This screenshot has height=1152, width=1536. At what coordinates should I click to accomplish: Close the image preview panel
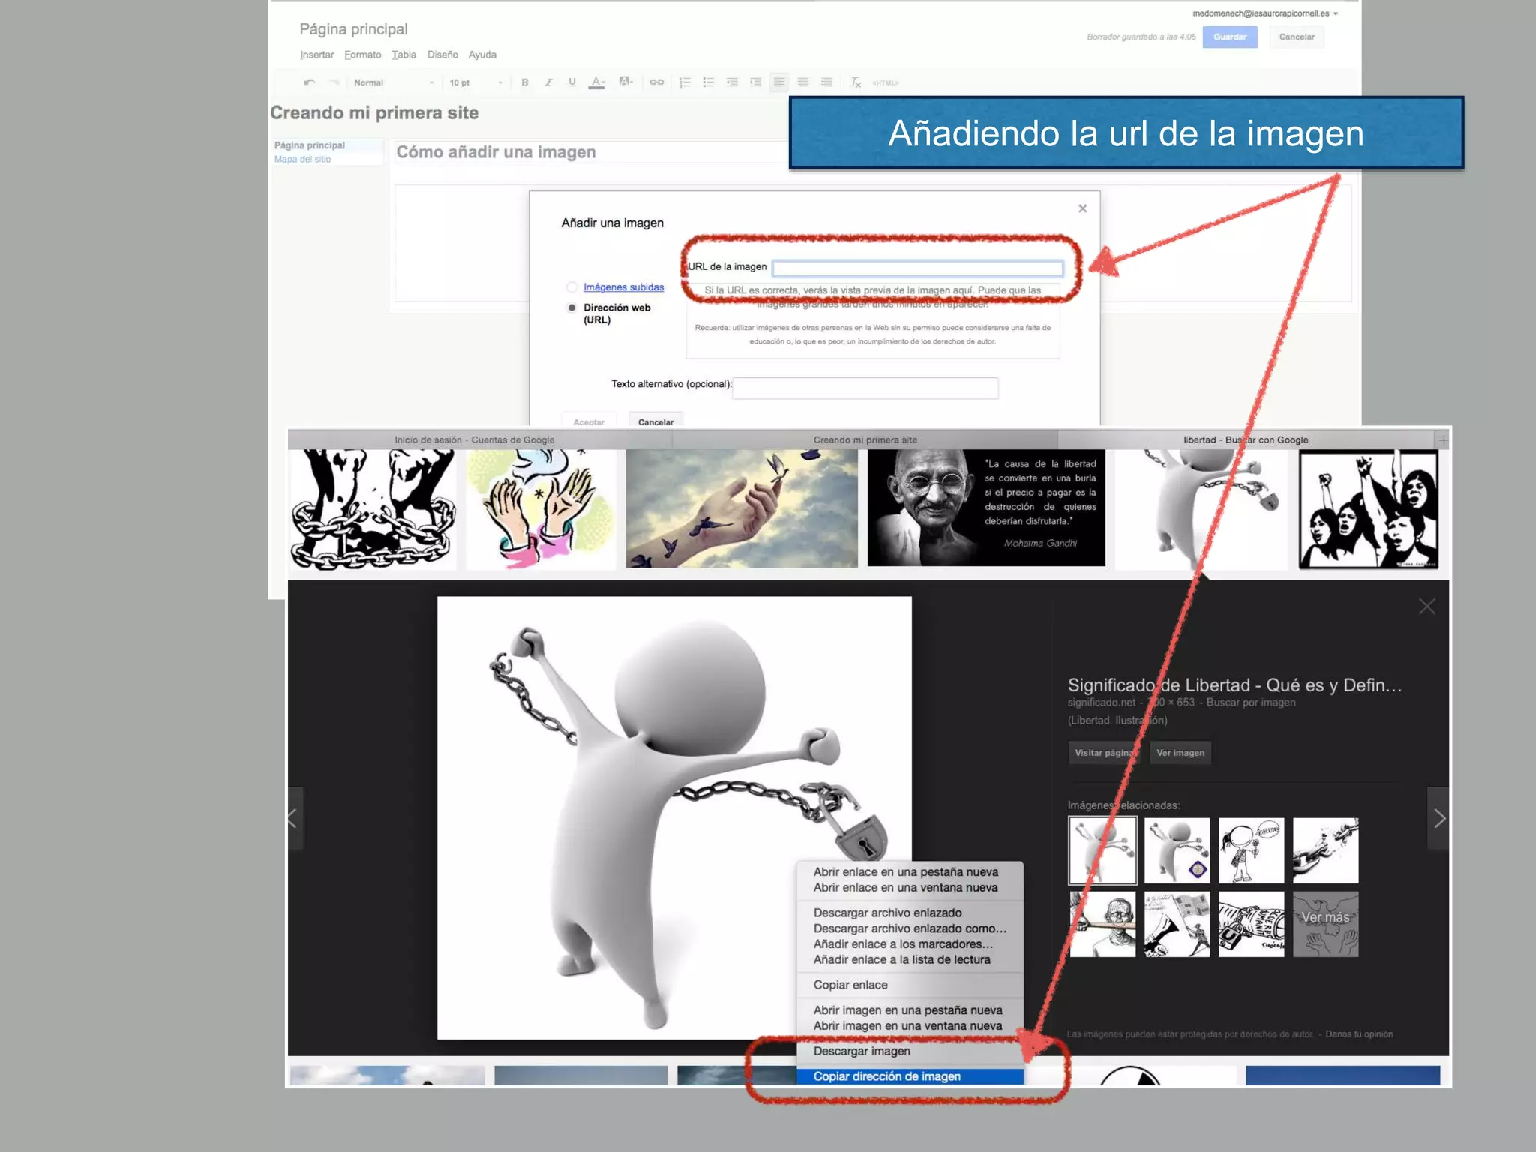click(x=1427, y=607)
